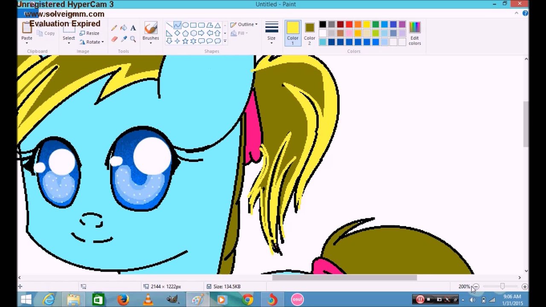The height and width of the screenshot is (307, 546).
Task: Click the horizontal scrollbar thumb
Action: point(344,278)
